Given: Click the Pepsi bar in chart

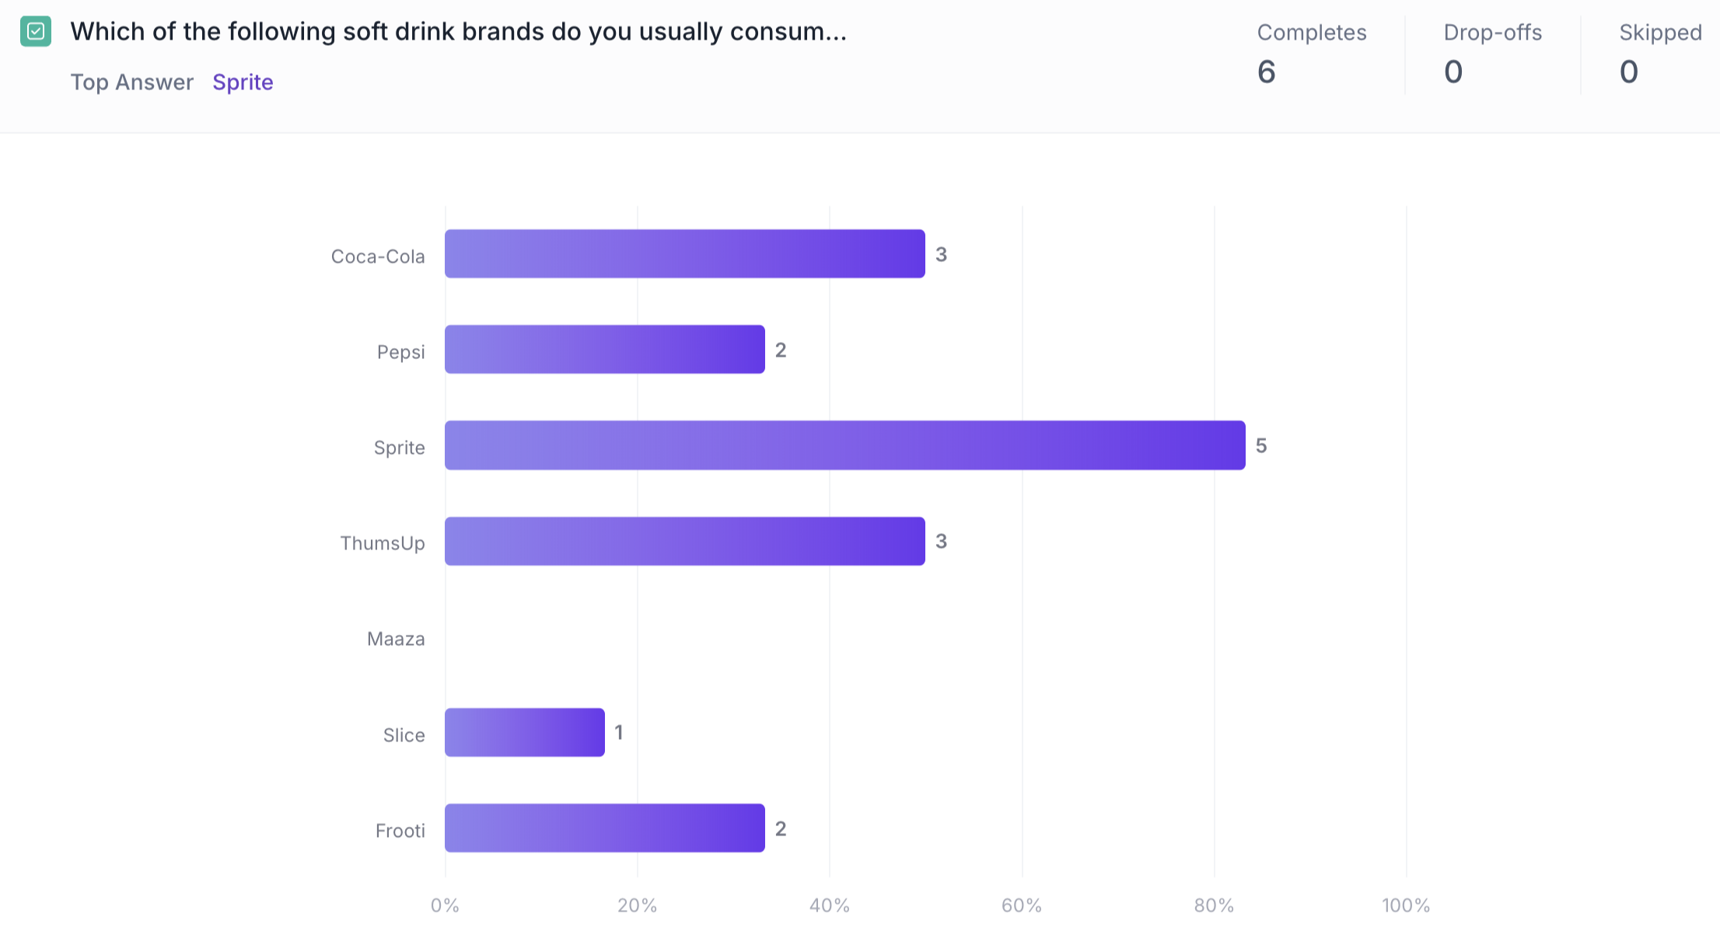Looking at the screenshot, I should 604,350.
